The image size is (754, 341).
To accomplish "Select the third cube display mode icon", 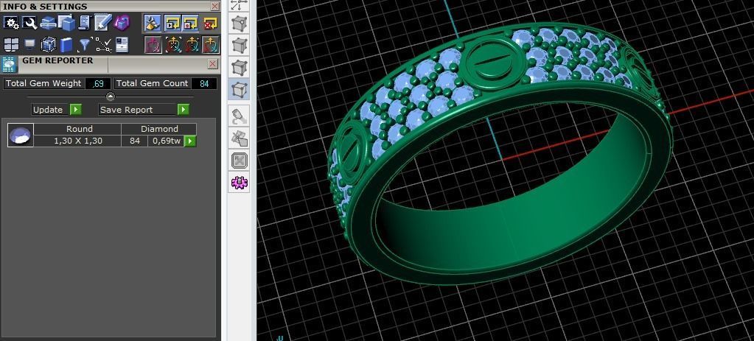I will tap(240, 67).
